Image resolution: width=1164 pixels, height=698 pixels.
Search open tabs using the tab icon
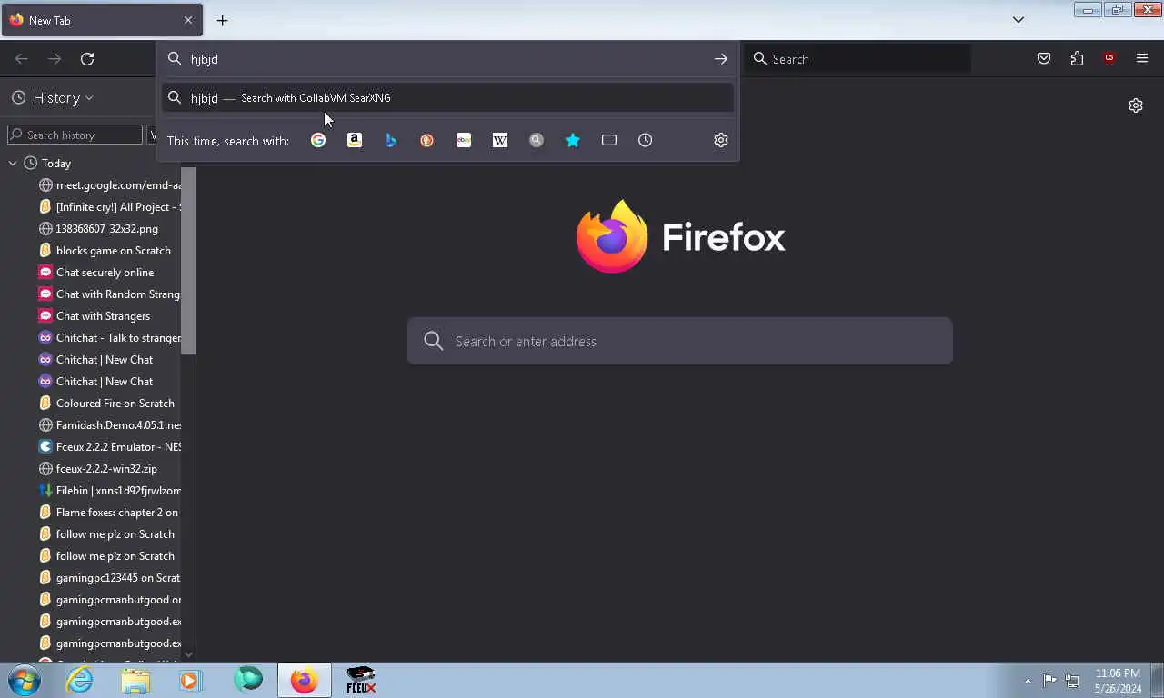[609, 140]
